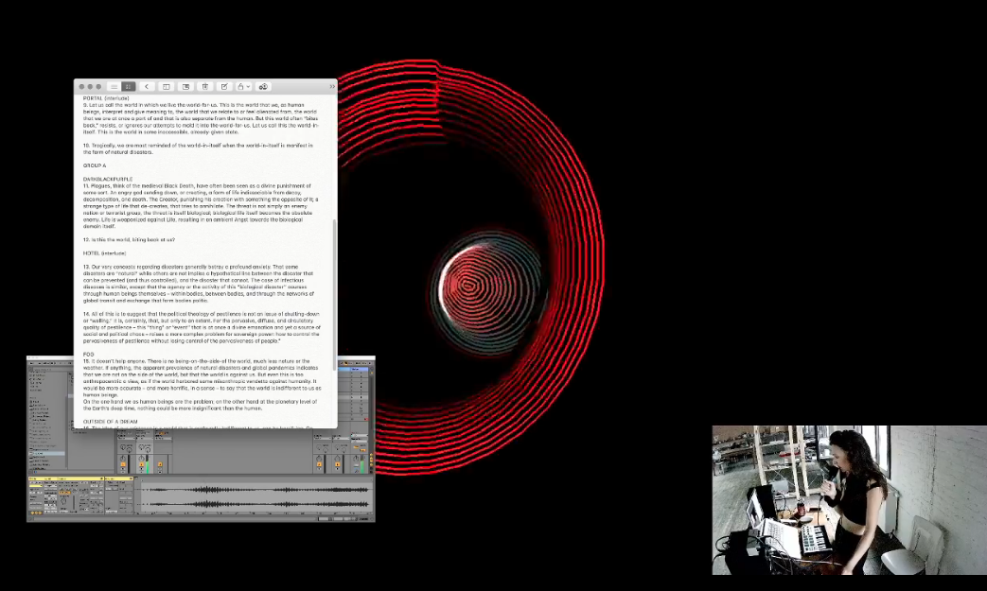Insert a table with the table icon
Viewport: 987px width, 591px height.
(x=167, y=85)
